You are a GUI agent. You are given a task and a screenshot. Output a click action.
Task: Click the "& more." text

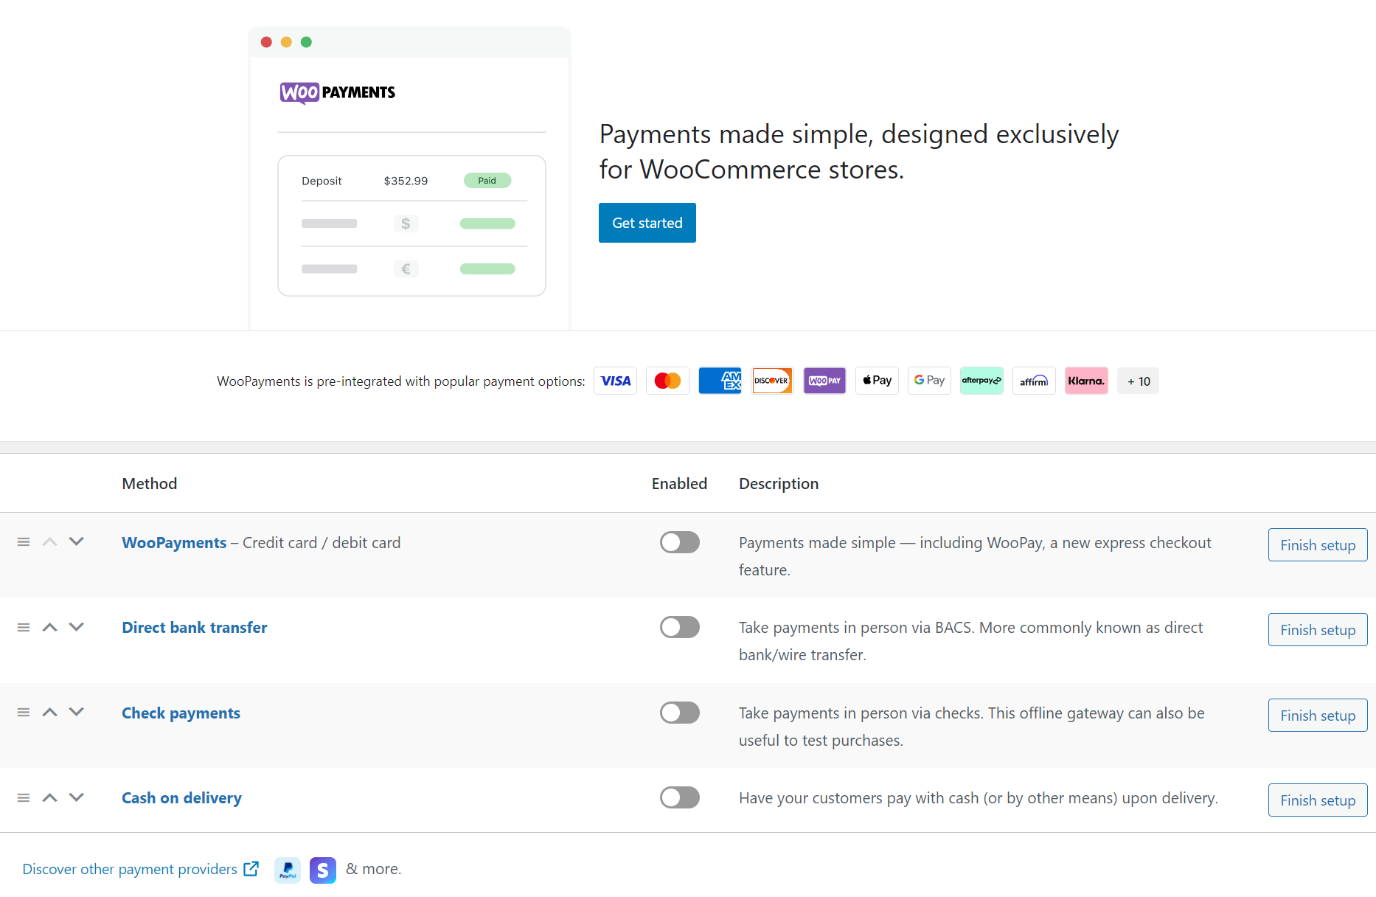pyautogui.click(x=374, y=869)
